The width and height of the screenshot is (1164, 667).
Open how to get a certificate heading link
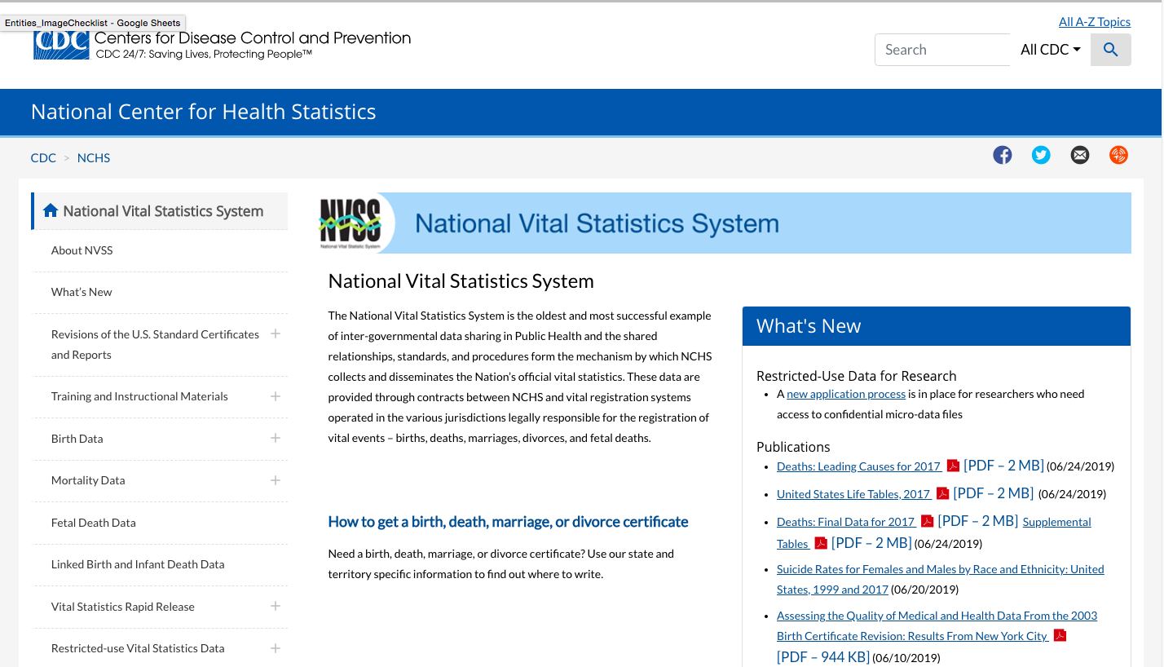(508, 522)
